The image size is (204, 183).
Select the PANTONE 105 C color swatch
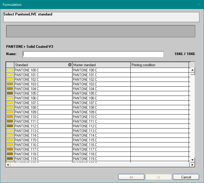coord(10,93)
